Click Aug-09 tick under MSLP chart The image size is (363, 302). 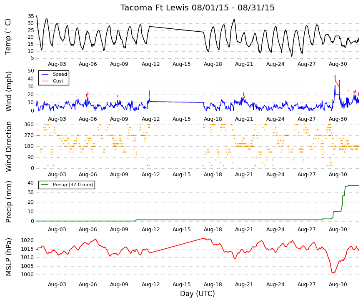click(119, 285)
